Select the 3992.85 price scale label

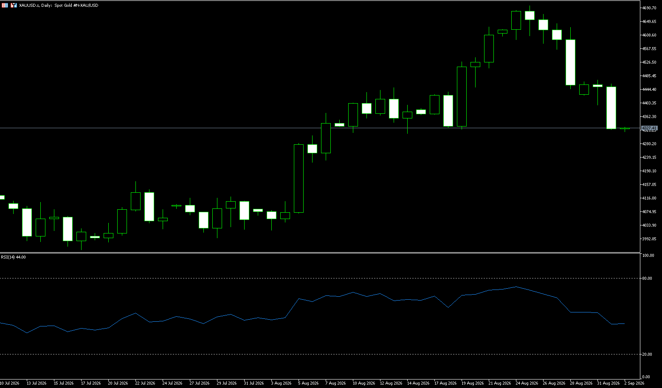pos(649,239)
